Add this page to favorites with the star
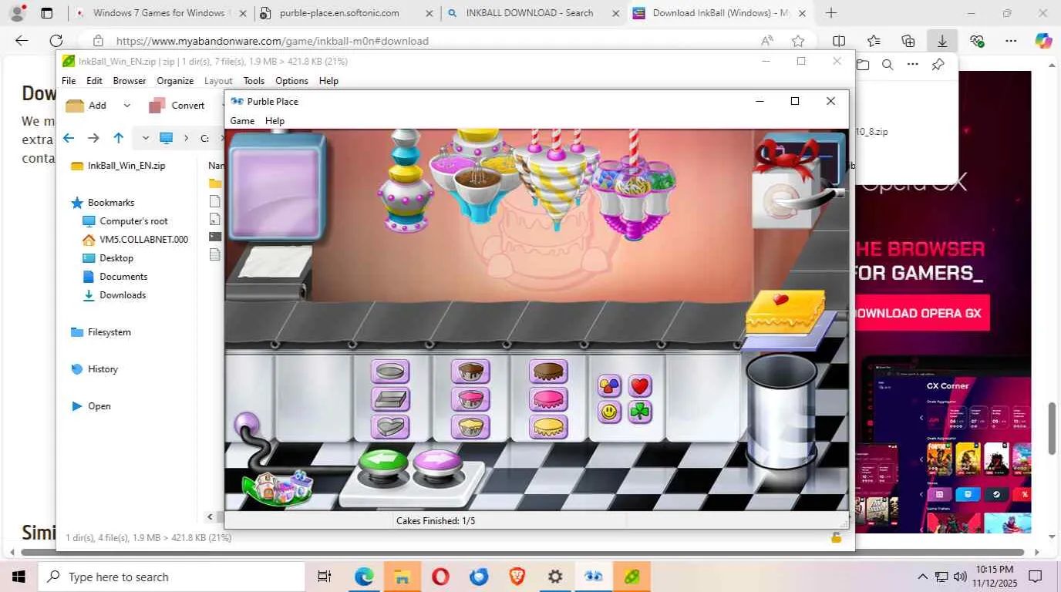Screen dimensions: 1061x592 coord(798,41)
